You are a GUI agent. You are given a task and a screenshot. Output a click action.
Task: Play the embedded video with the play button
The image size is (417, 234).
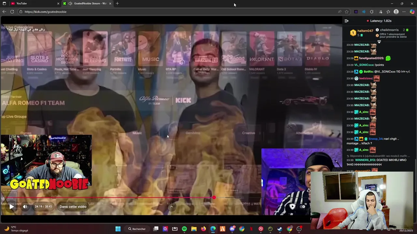point(12,207)
